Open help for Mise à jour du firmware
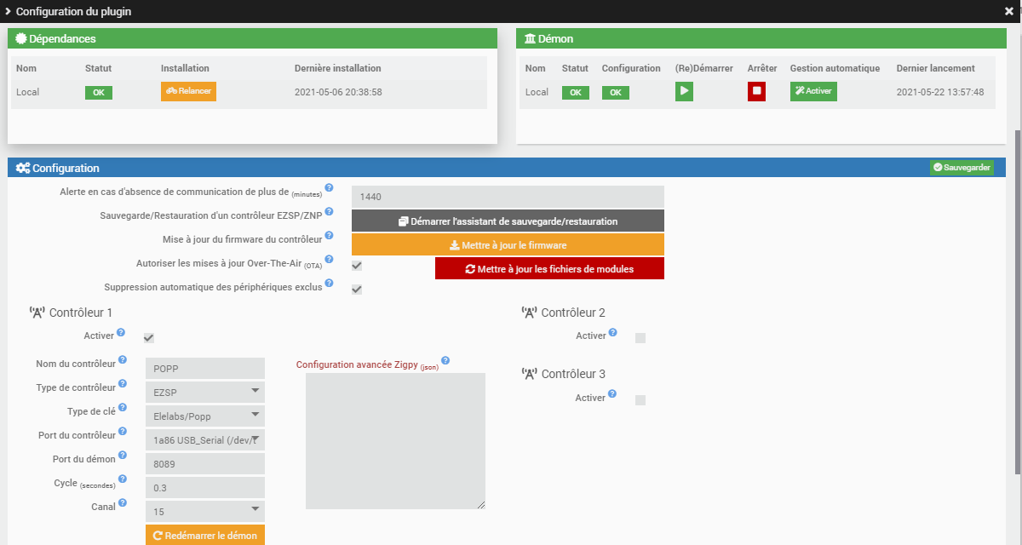 click(329, 235)
